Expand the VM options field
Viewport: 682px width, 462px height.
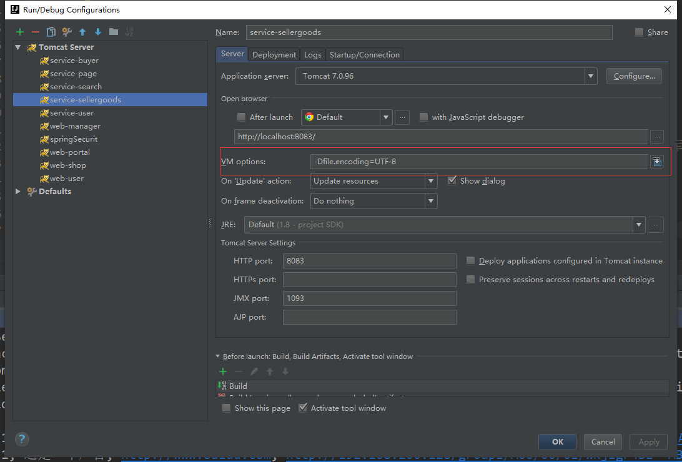657,162
